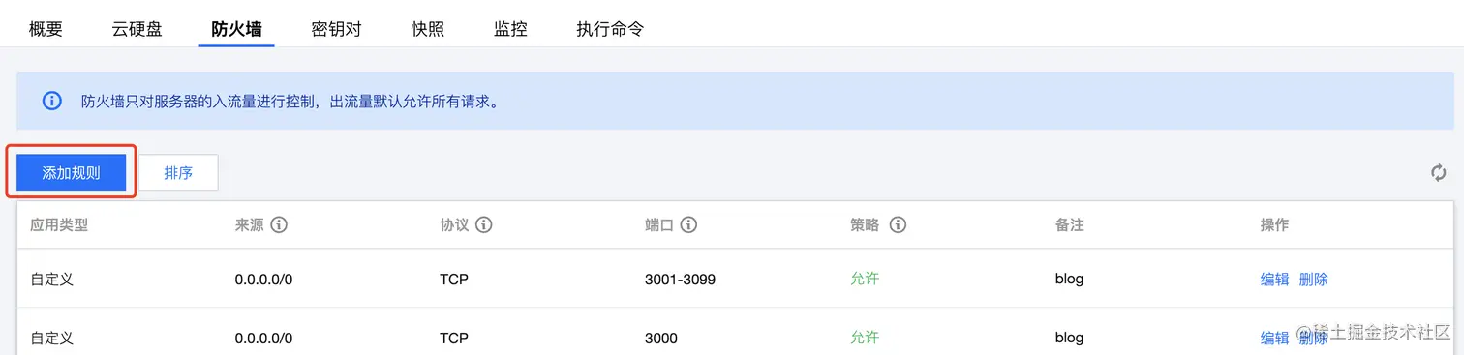Open the 概要 tab
This screenshot has width=1464, height=355.
[x=46, y=29]
